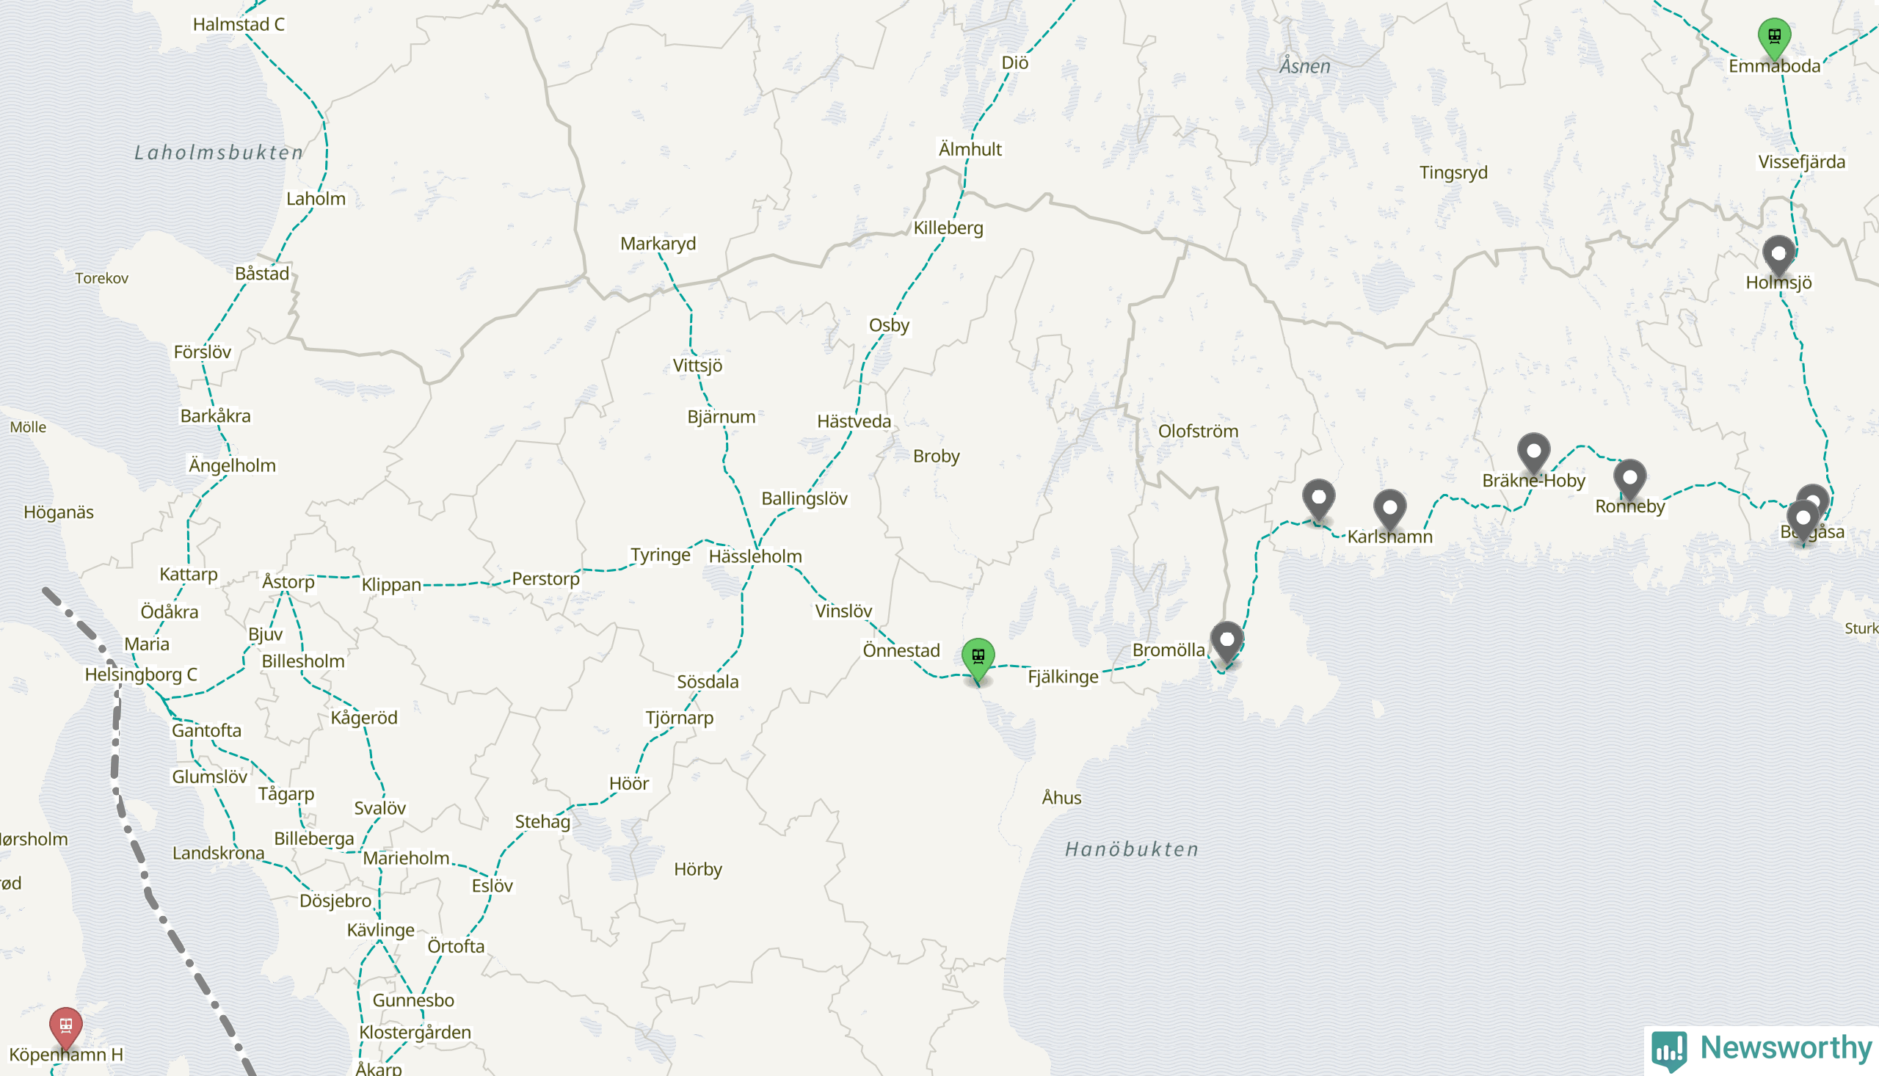Click the Älmhult town label

pyautogui.click(x=970, y=149)
